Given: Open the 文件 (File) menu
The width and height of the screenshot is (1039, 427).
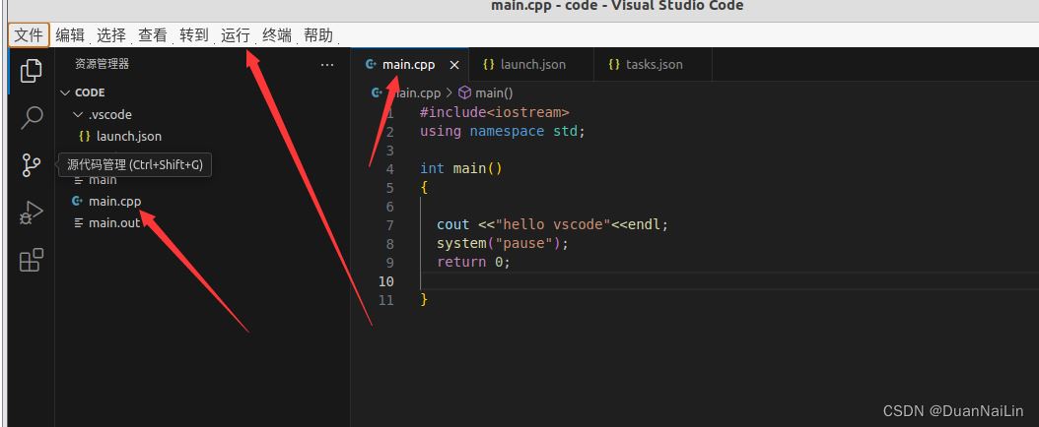Looking at the screenshot, I should (29, 35).
